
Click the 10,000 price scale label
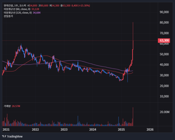tap(164, 96)
